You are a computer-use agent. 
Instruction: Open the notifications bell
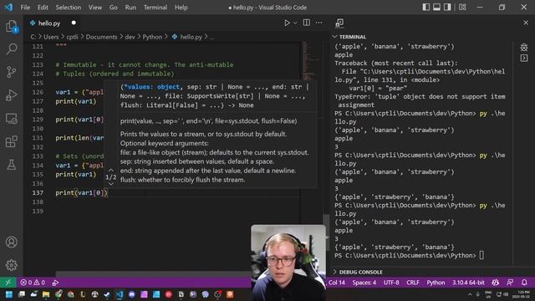[524, 283]
